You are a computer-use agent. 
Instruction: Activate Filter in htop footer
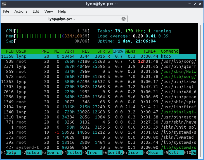click(x=74, y=152)
